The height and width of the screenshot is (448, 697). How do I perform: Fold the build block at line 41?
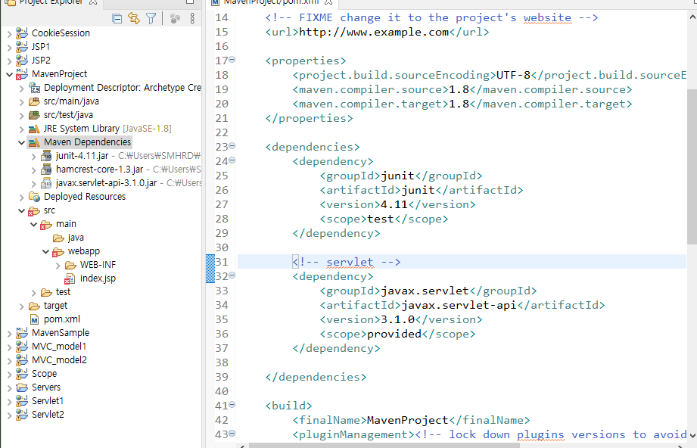point(232,404)
